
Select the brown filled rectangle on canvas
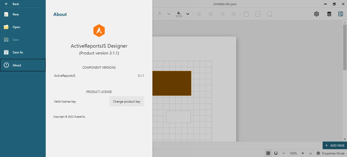pos(172,83)
